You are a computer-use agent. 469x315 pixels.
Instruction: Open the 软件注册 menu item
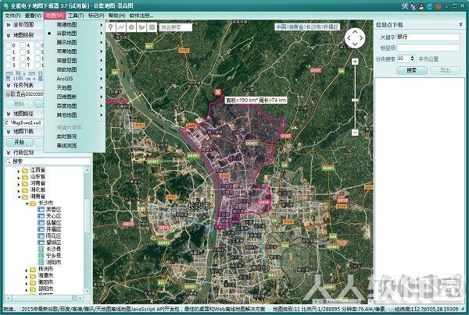[141, 16]
